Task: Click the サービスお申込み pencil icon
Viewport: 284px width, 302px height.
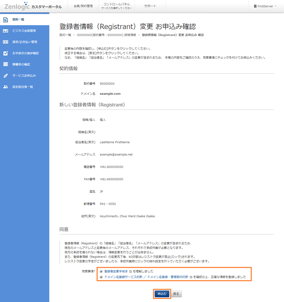Action: point(6,75)
